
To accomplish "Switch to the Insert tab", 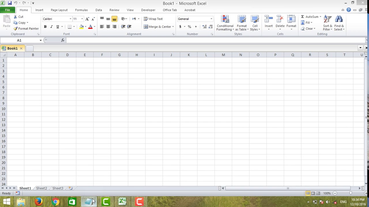I will tap(39, 10).
